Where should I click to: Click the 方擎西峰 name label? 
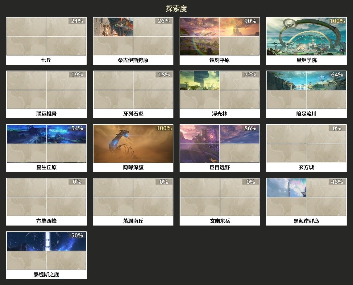46,221
